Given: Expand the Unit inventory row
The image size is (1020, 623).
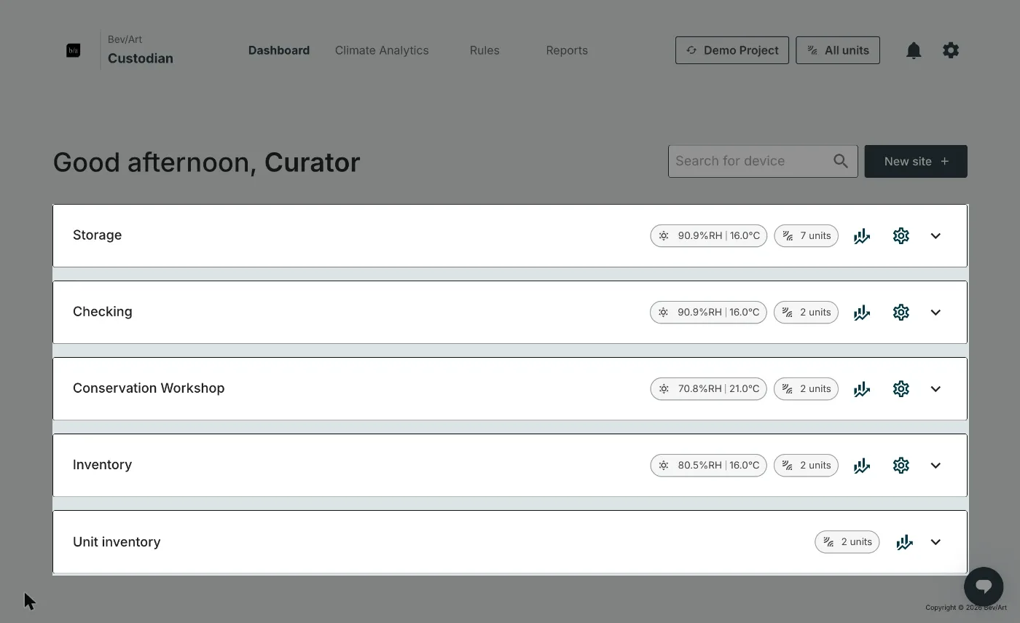Looking at the screenshot, I should click(935, 542).
